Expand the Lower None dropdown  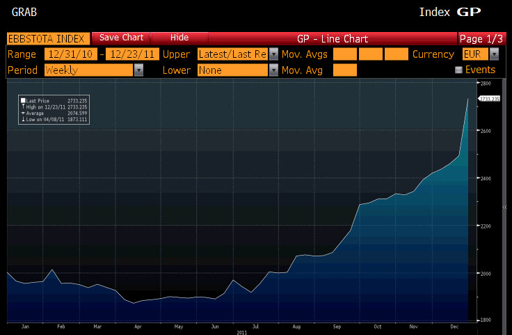pos(273,70)
